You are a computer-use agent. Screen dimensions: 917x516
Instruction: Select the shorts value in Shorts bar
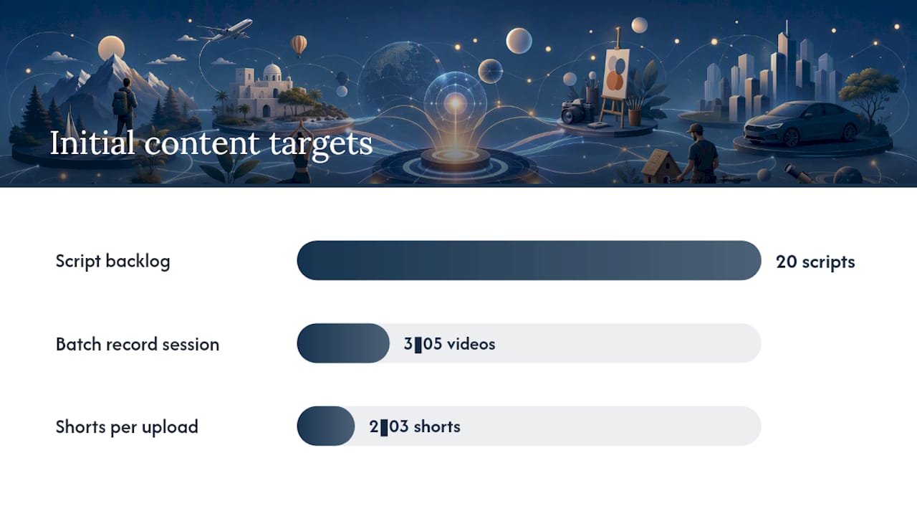point(415,426)
